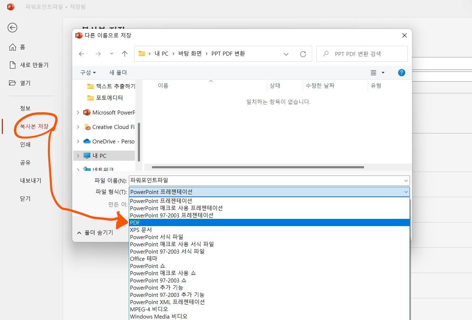
Task: Click the backstage back arrow icon
Action: click(13, 28)
